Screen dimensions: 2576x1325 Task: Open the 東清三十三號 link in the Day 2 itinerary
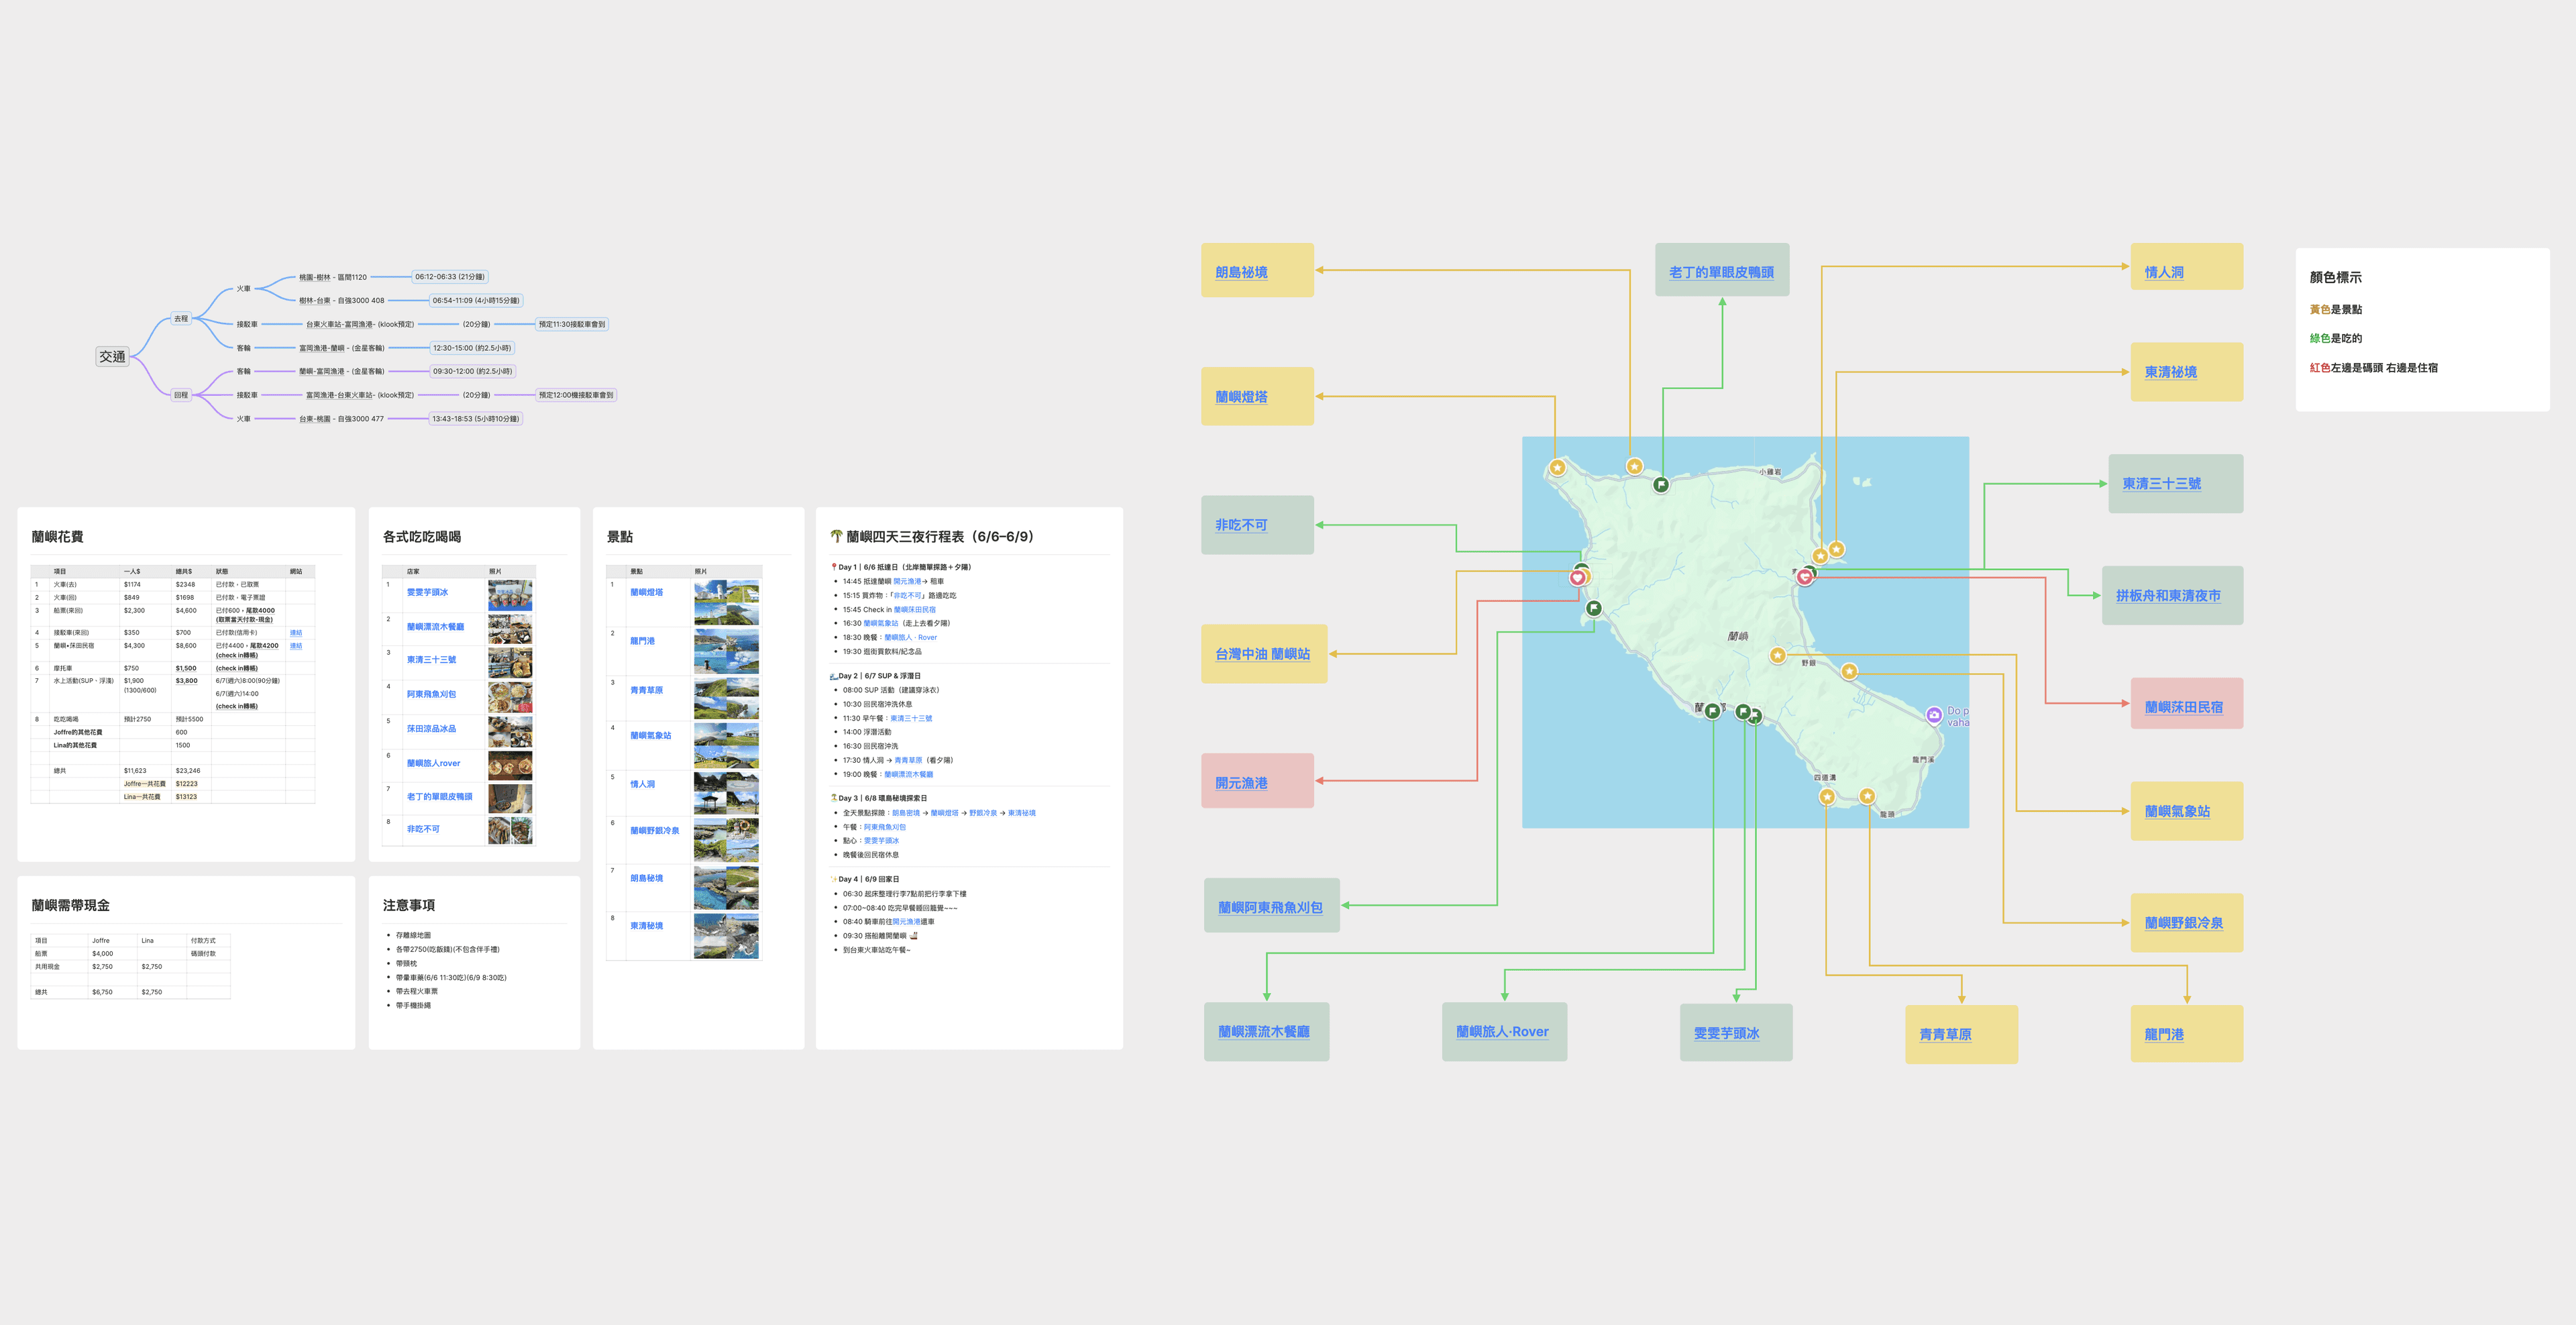(x=912, y=719)
